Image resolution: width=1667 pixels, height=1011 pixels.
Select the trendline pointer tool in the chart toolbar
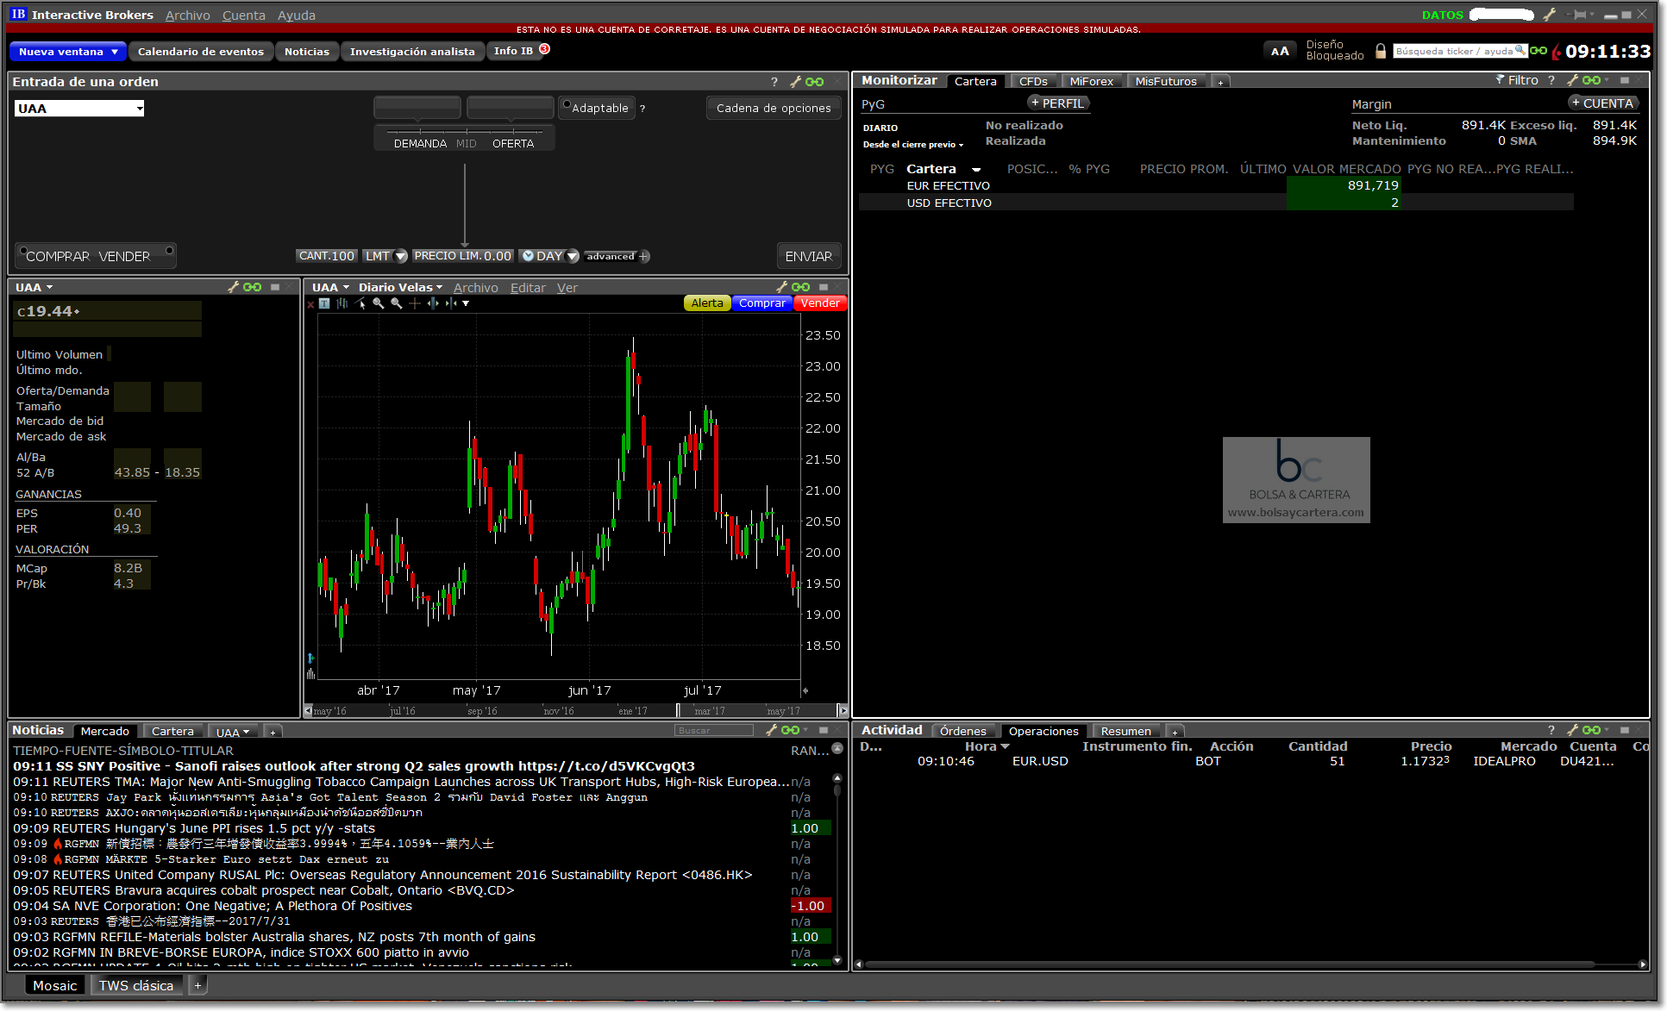[360, 303]
